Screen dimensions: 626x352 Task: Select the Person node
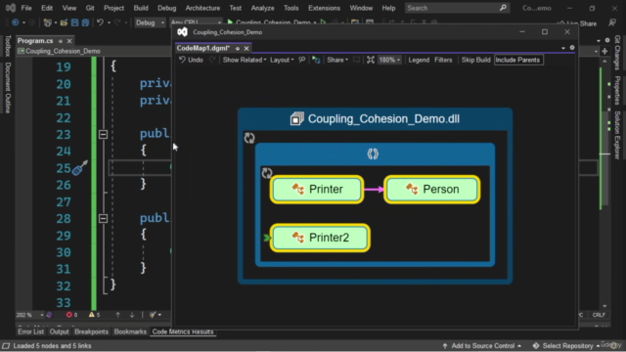(432, 189)
